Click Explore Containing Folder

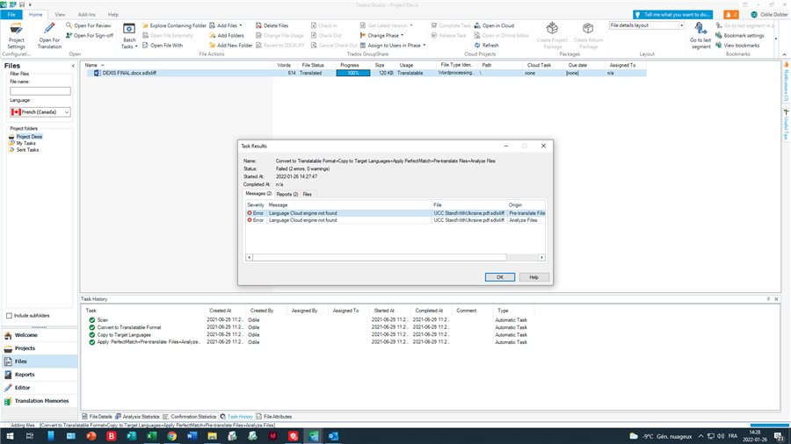174,25
